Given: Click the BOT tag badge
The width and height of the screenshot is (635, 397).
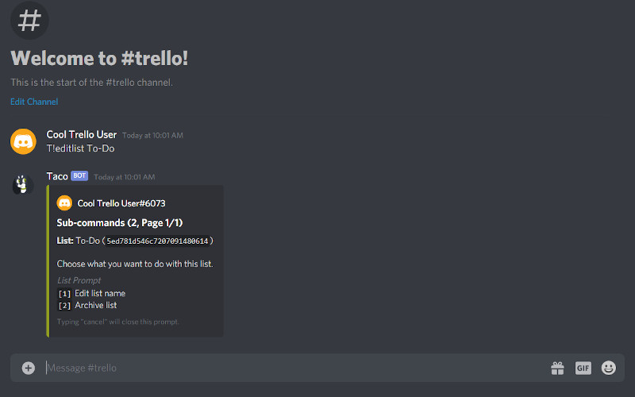Looking at the screenshot, I should click(79, 175).
